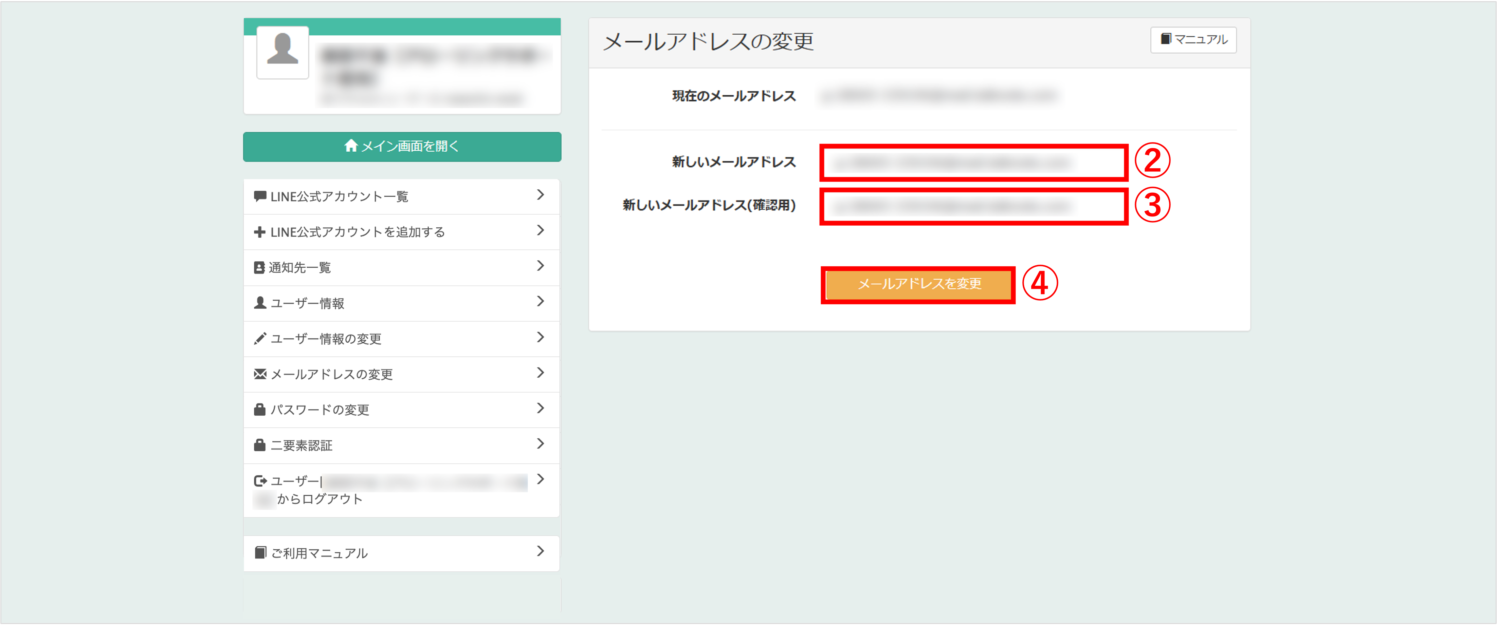Click envelope icon beside メールアドレスの変更 menu
The width and height of the screenshot is (1497, 625).
coord(260,374)
